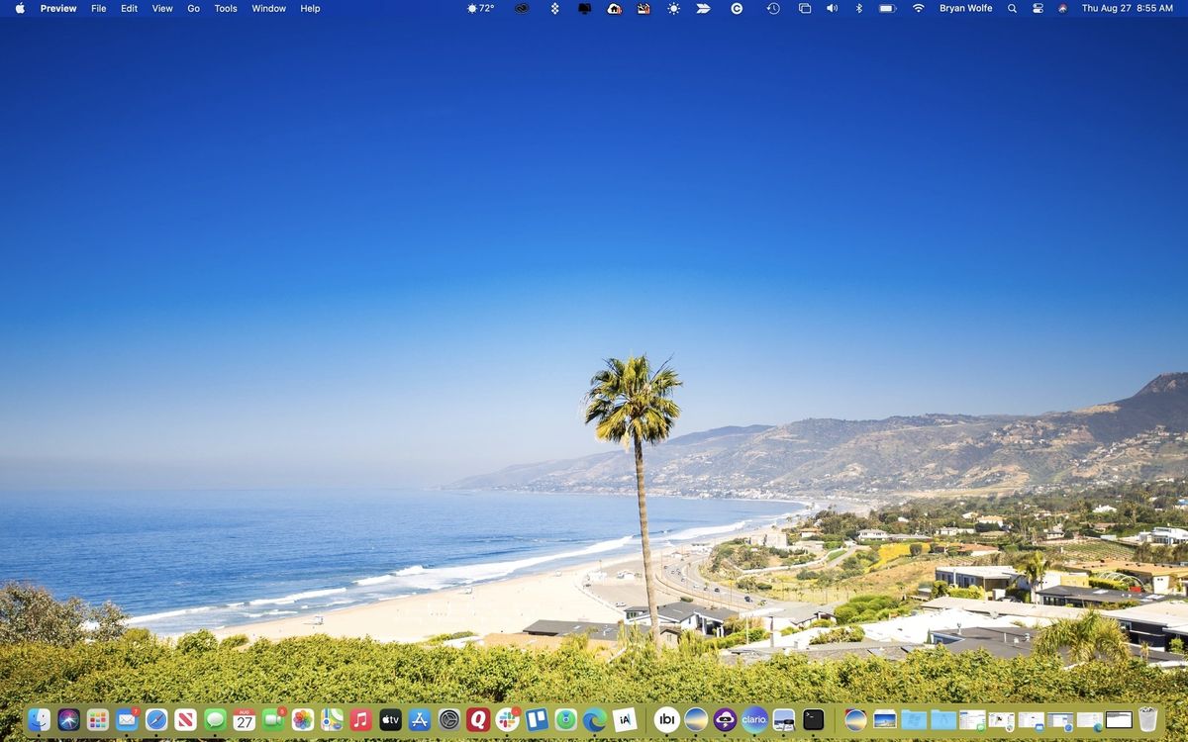The height and width of the screenshot is (742, 1188).
Task: Click the Time Machine menu bar icon
Action: pos(773,8)
